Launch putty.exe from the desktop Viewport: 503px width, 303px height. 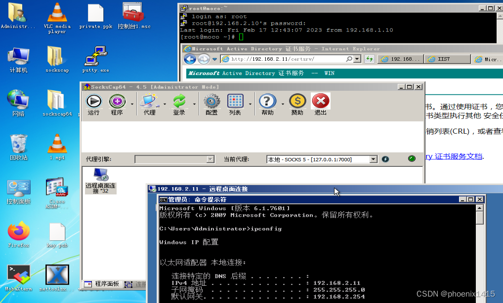tap(95, 59)
